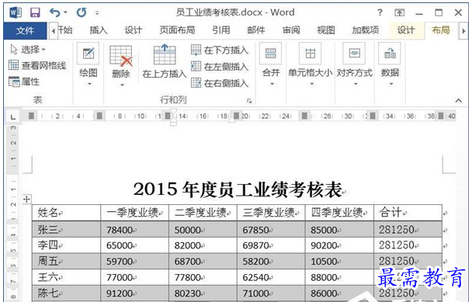Viewport: 472px width, 302px height.
Task: Click the 三季度业绩 header cell
Action: pyautogui.click(x=271, y=213)
